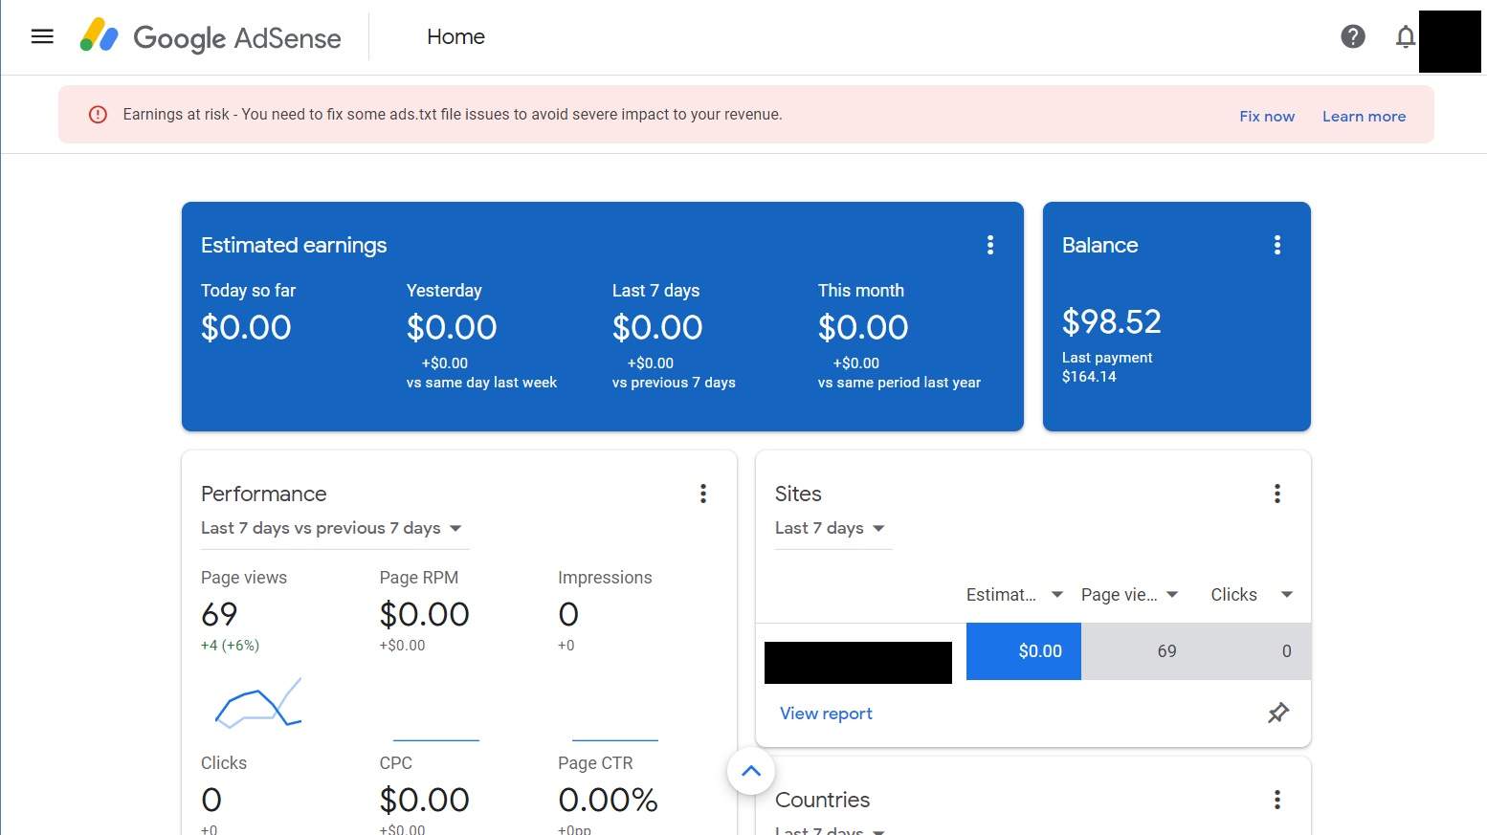Screen dimensions: 1487x835
Task: Click the Page views trend sparkline
Action: tap(258, 703)
